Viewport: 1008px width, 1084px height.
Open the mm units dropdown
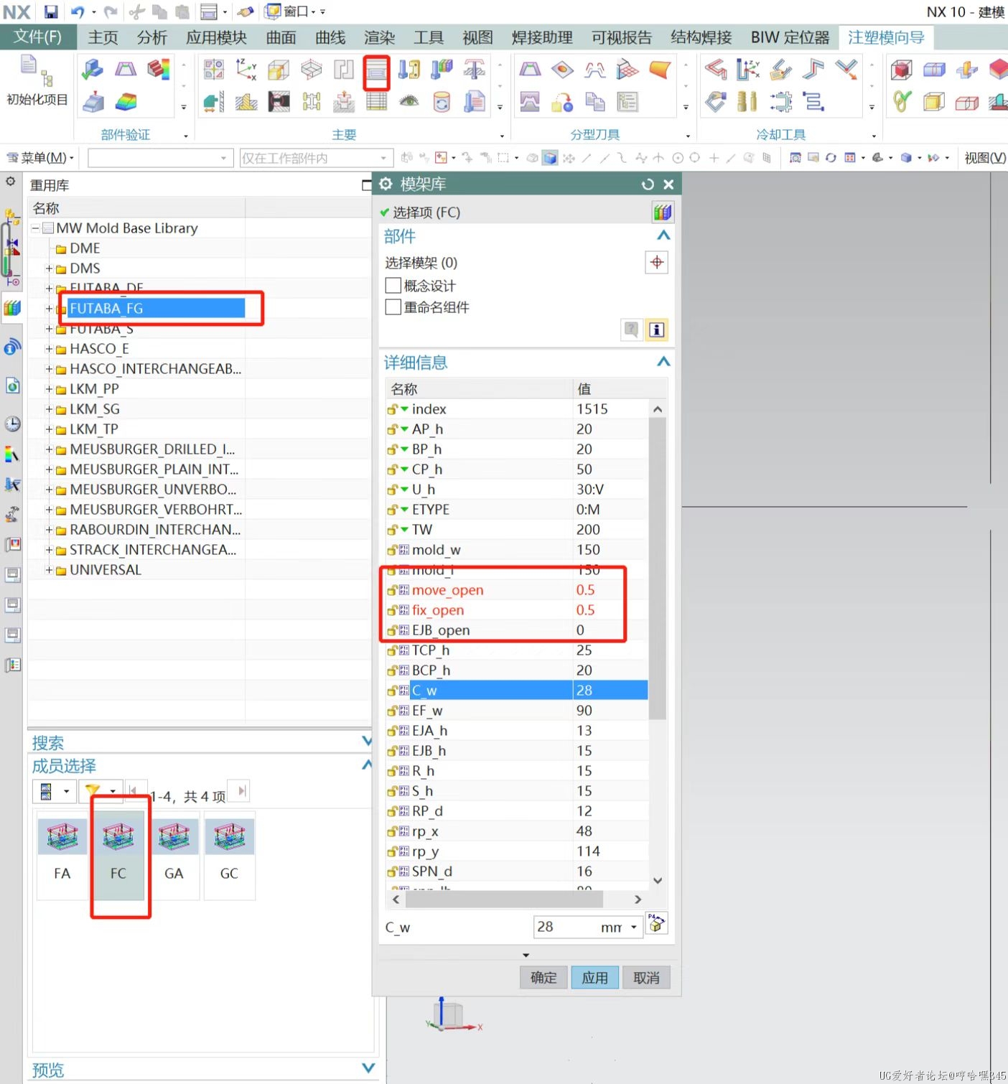633,927
